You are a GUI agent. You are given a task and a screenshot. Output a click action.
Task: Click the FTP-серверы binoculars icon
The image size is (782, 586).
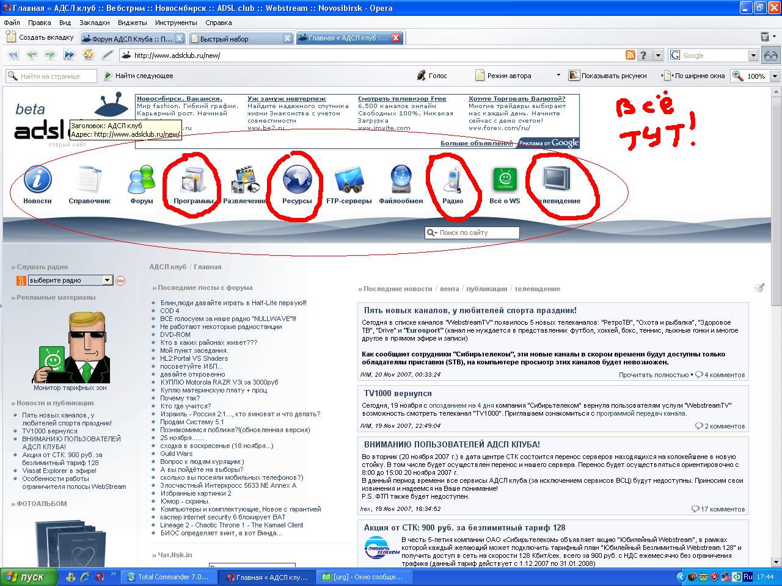tap(349, 181)
